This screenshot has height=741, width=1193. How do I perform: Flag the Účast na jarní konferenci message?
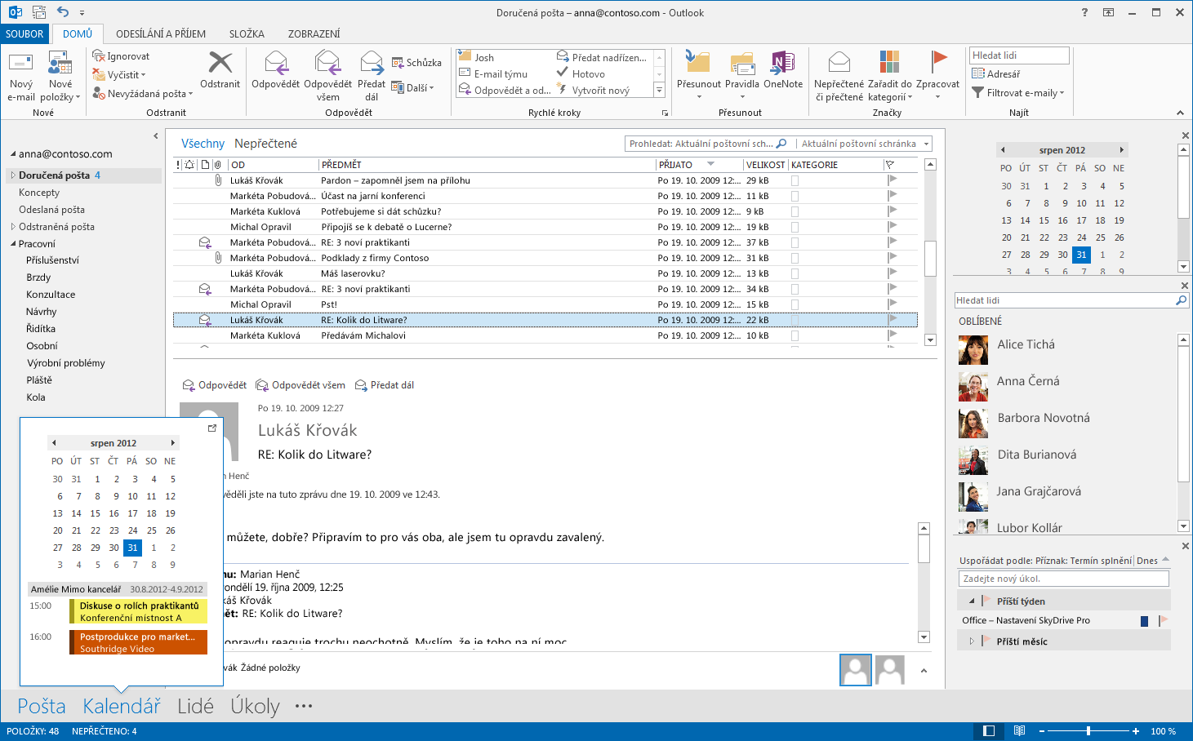click(893, 196)
